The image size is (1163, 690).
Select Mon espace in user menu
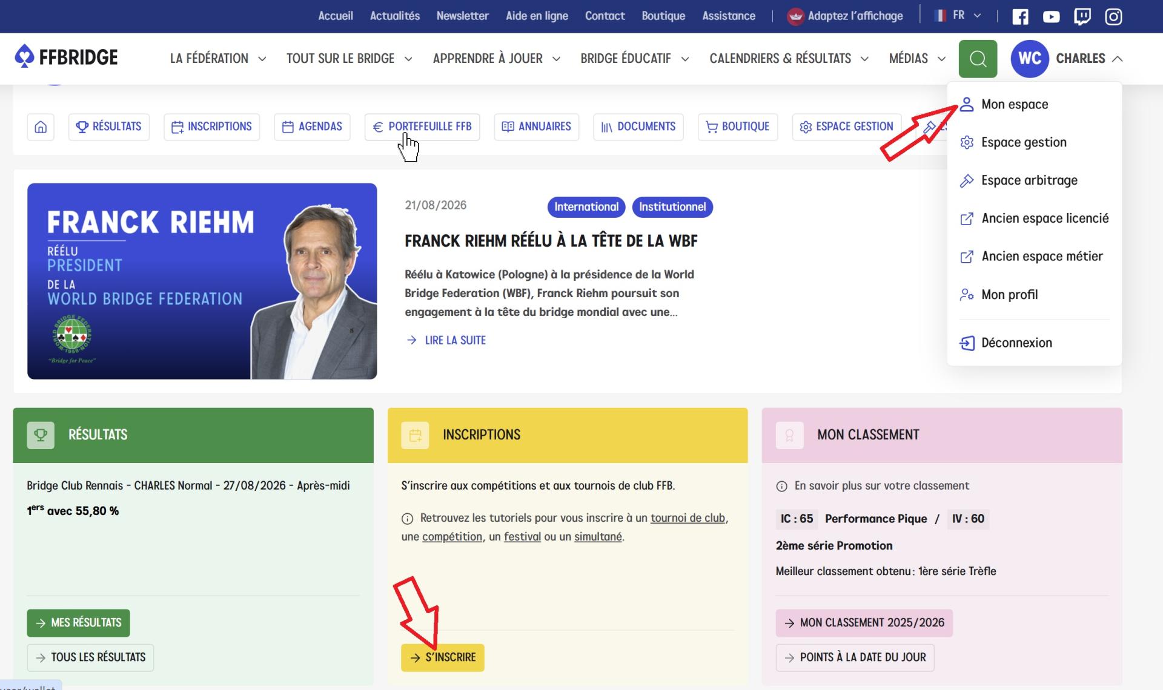[x=1015, y=104]
